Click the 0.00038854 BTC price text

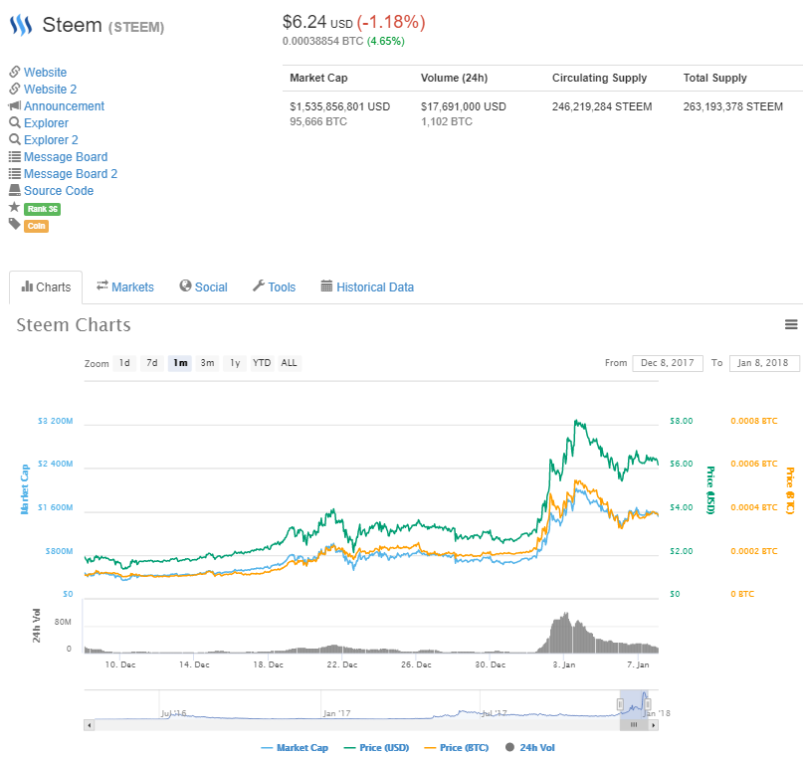click(322, 41)
